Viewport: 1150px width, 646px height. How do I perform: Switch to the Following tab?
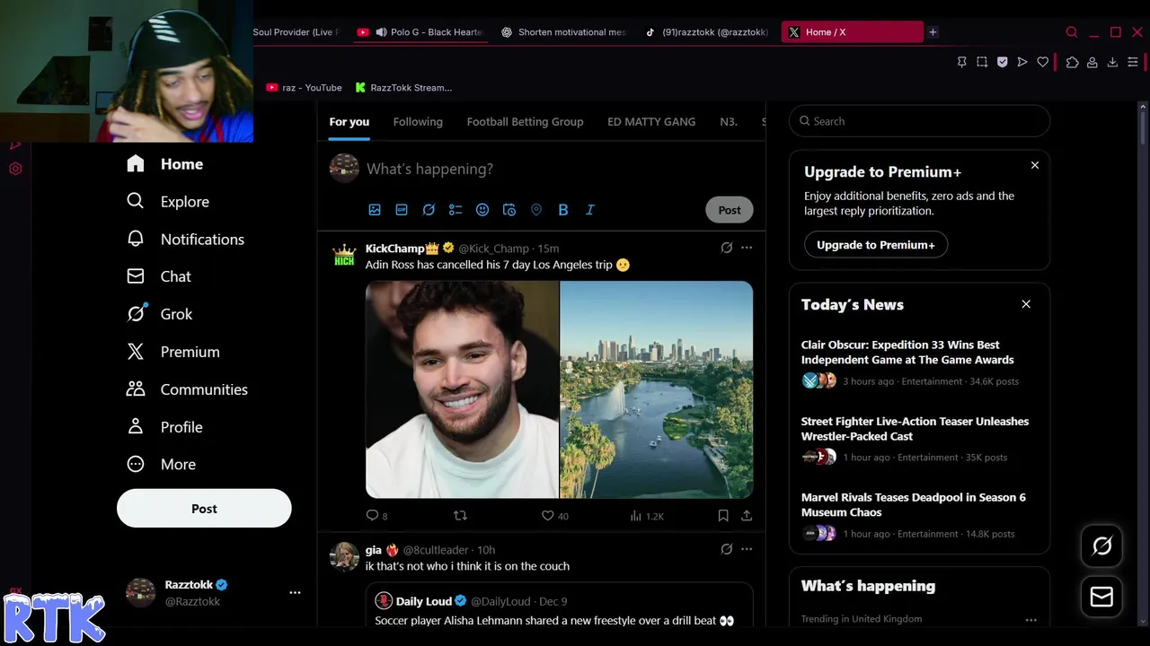(418, 122)
